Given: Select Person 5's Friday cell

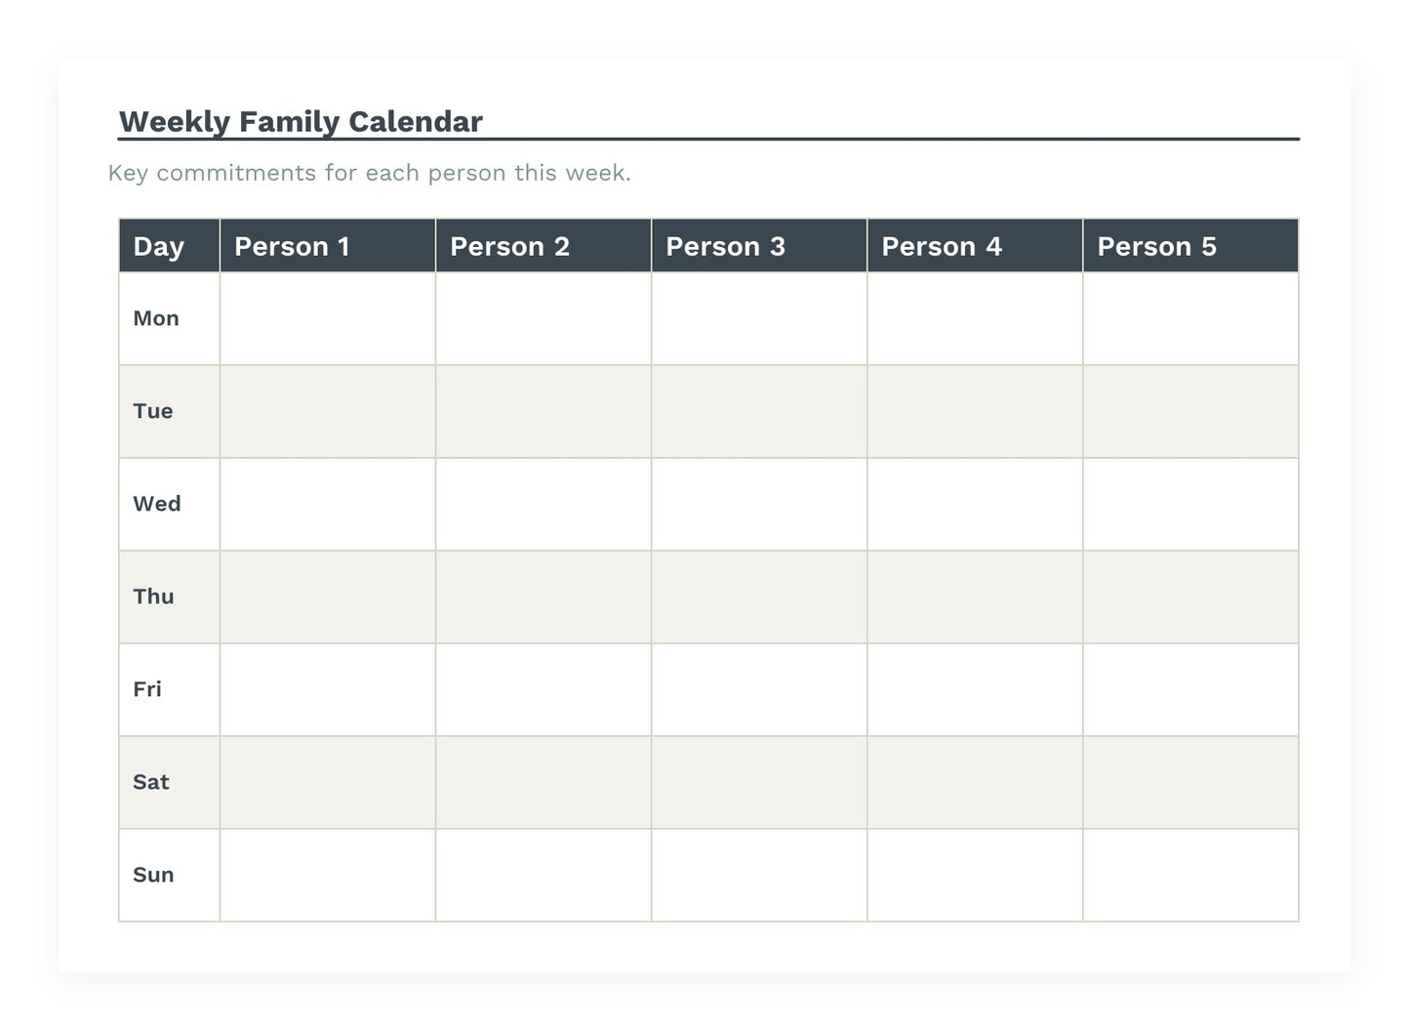Looking at the screenshot, I should [1190, 689].
